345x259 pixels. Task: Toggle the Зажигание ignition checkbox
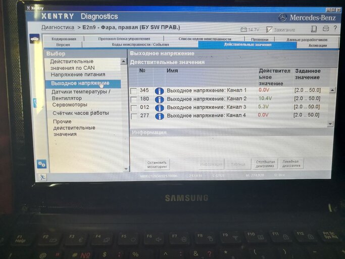pyautogui.click(x=269, y=29)
